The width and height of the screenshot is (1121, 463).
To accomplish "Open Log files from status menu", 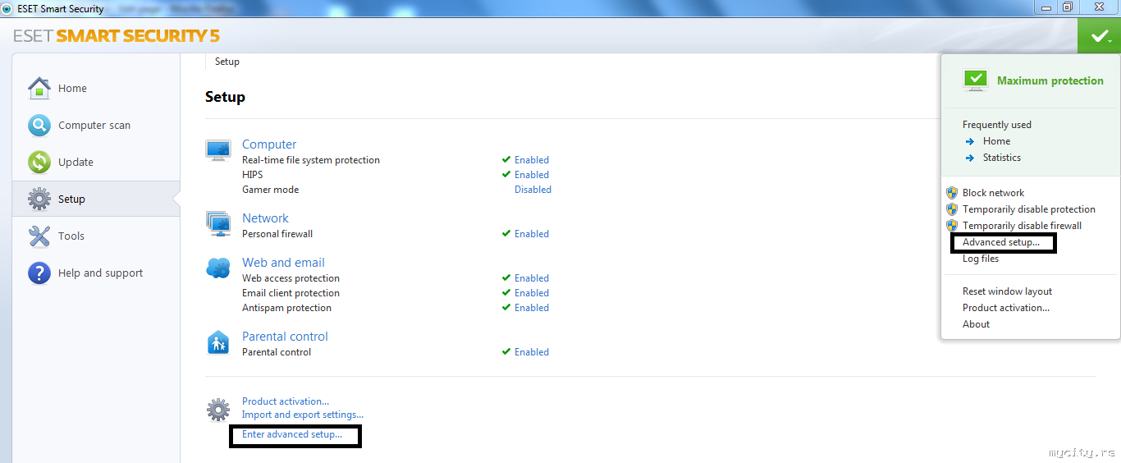I will pyautogui.click(x=981, y=259).
